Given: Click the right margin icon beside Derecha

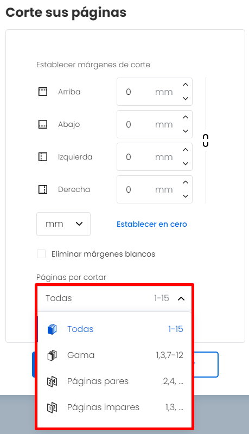Looking at the screenshot, I should coord(43,189).
